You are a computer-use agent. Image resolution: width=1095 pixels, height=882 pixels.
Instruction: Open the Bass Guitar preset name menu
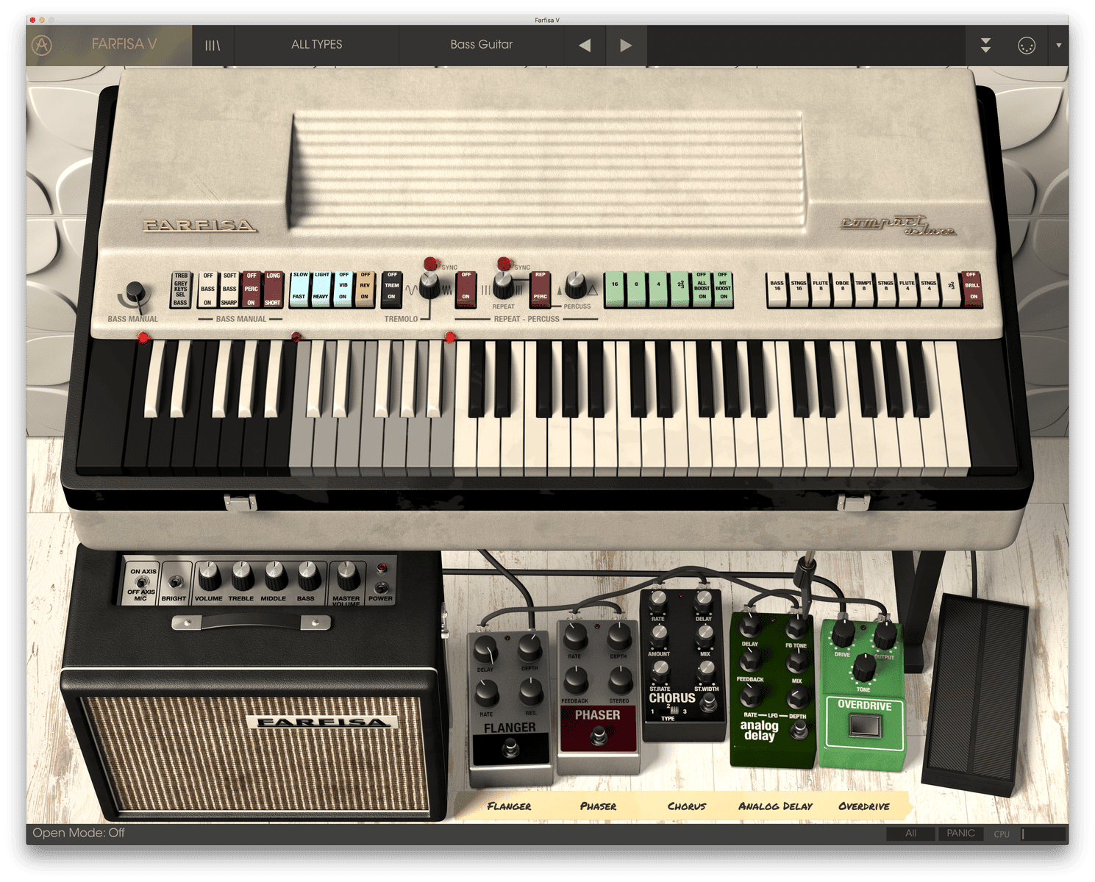[x=482, y=45]
